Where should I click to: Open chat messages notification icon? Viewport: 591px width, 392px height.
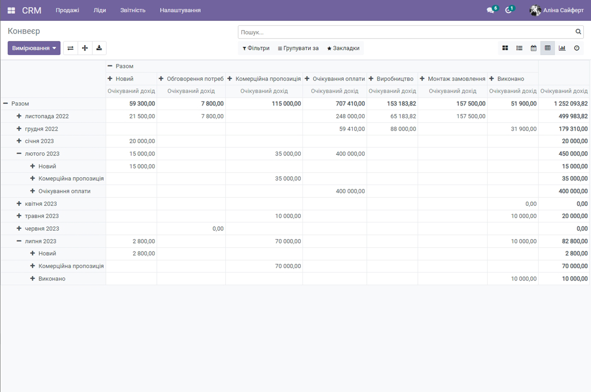tap(491, 10)
